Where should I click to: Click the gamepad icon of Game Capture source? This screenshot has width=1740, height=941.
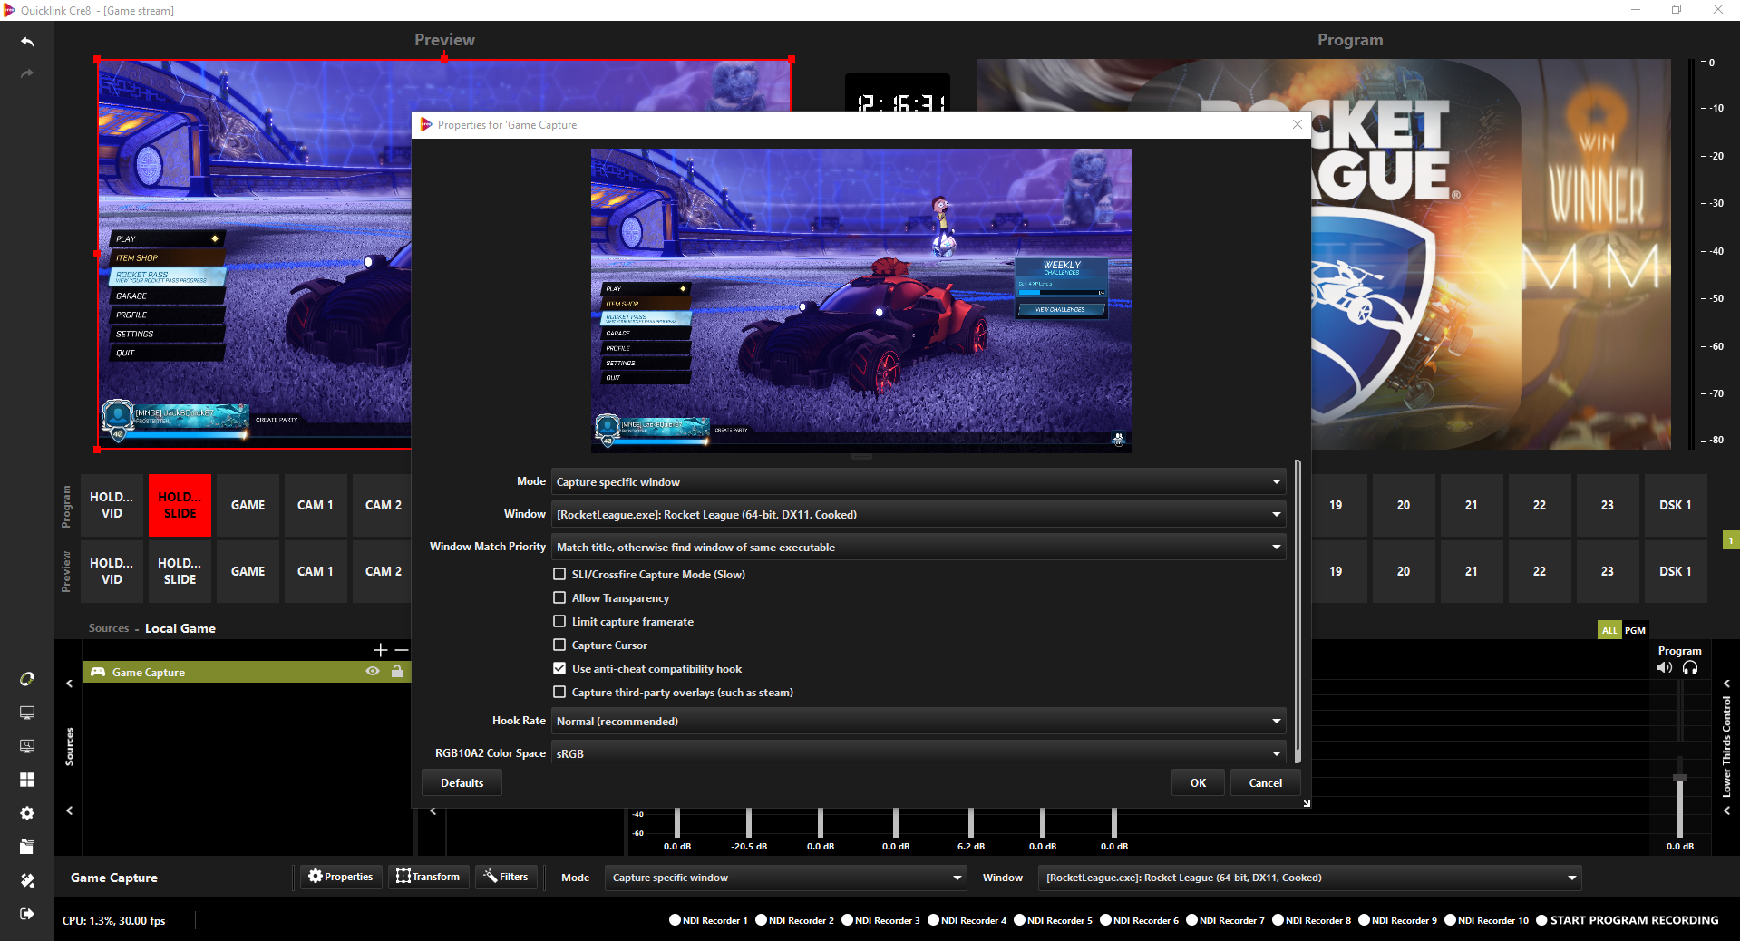[97, 672]
